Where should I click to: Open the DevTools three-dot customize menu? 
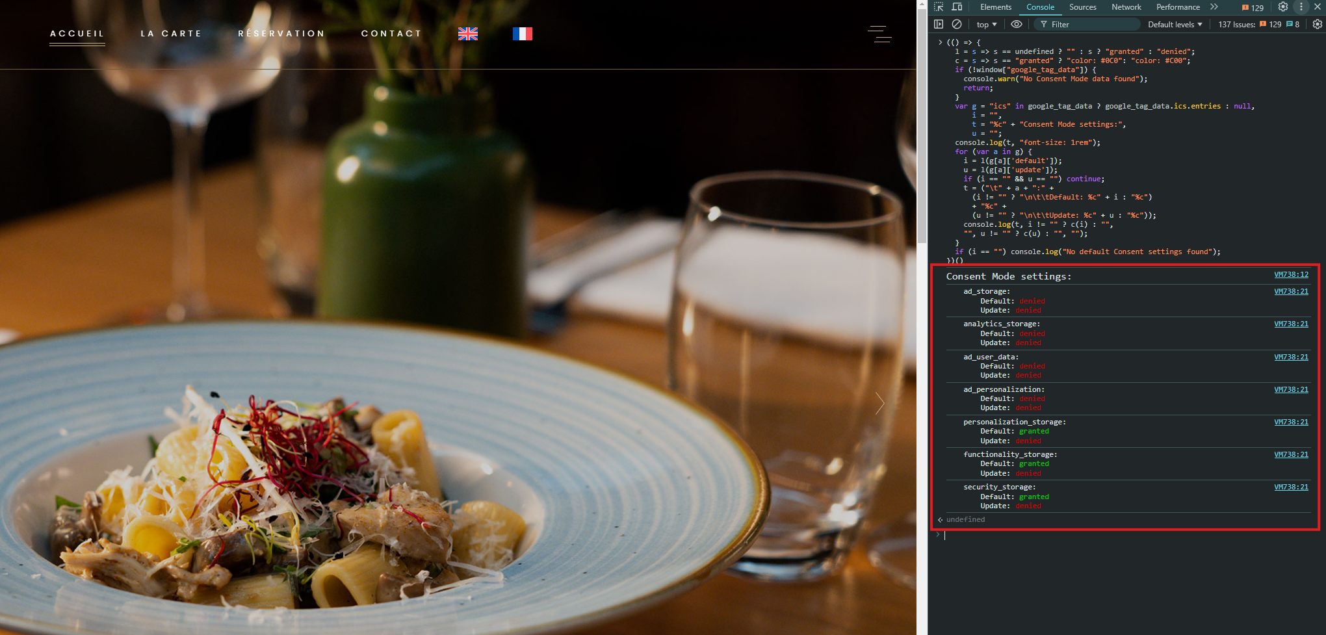click(x=1301, y=7)
